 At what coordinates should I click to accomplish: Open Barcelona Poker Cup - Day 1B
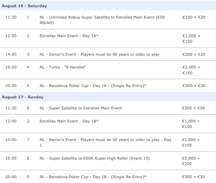[93, 177]
